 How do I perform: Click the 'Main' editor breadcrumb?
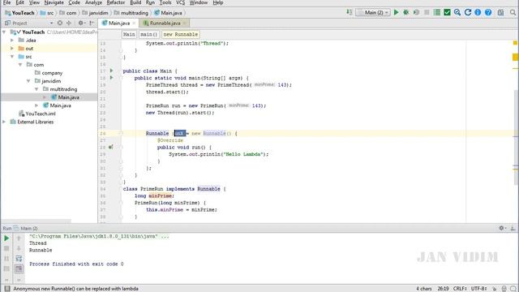(129, 34)
